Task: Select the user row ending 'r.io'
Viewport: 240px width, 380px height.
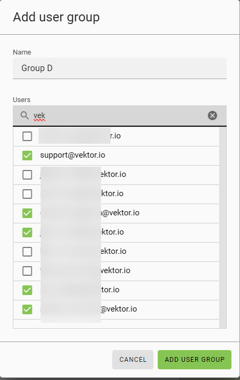Action: coord(116,136)
